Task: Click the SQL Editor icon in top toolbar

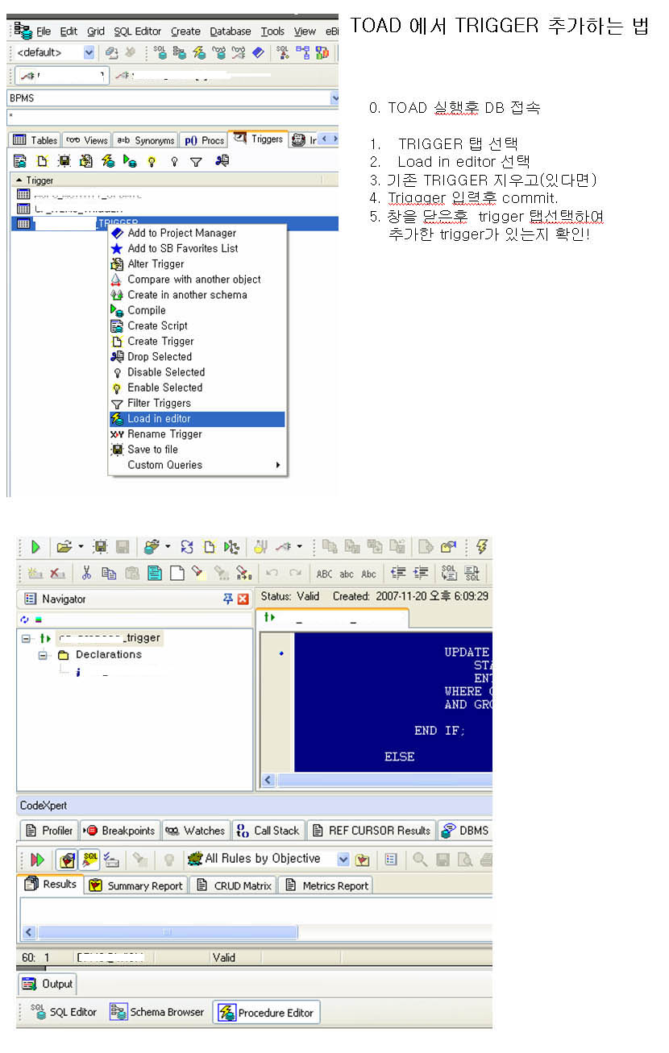Action: click(x=160, y=52)
